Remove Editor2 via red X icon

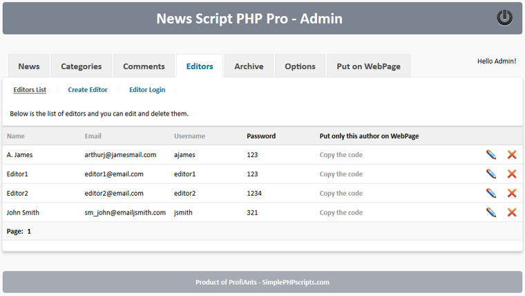(512, 193)
